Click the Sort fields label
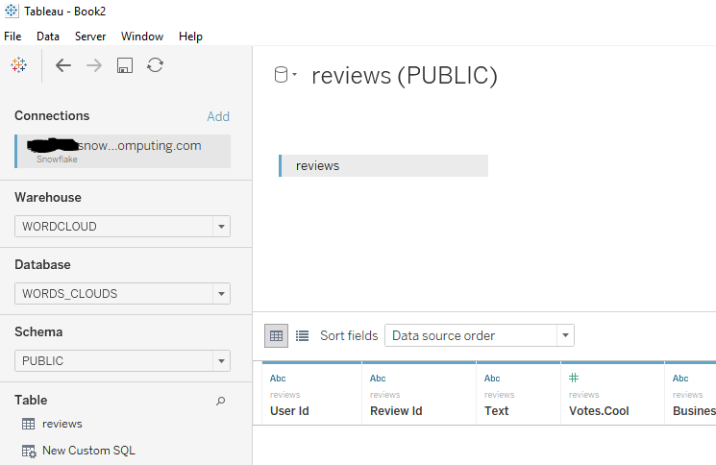The image size is (716, 465). [x=349, y=336]
